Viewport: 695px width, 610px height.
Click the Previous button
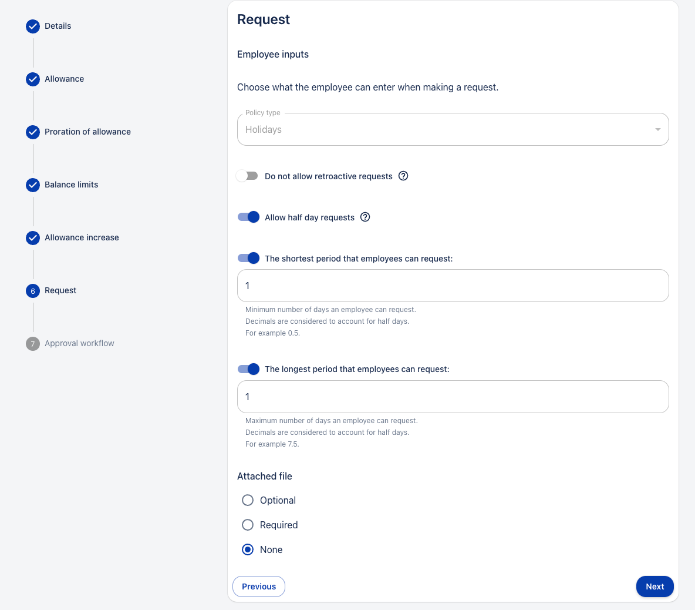(259, 586)
